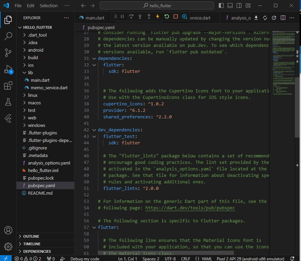Fold the dependencies block at line 31

94,58
